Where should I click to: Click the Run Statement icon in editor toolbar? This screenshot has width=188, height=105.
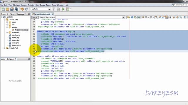pyautogui.click(x=132, y=17)
